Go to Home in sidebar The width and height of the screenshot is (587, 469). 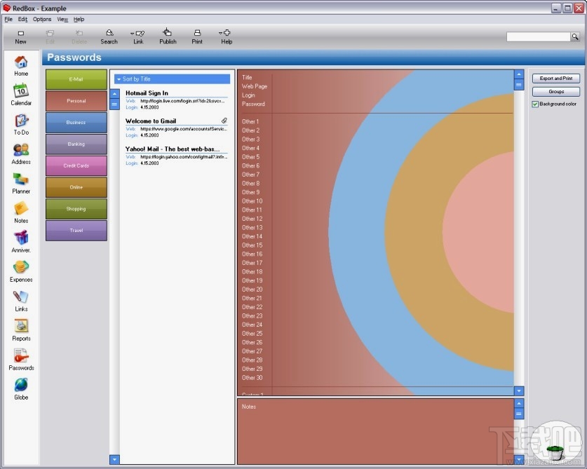click(21, 62)
